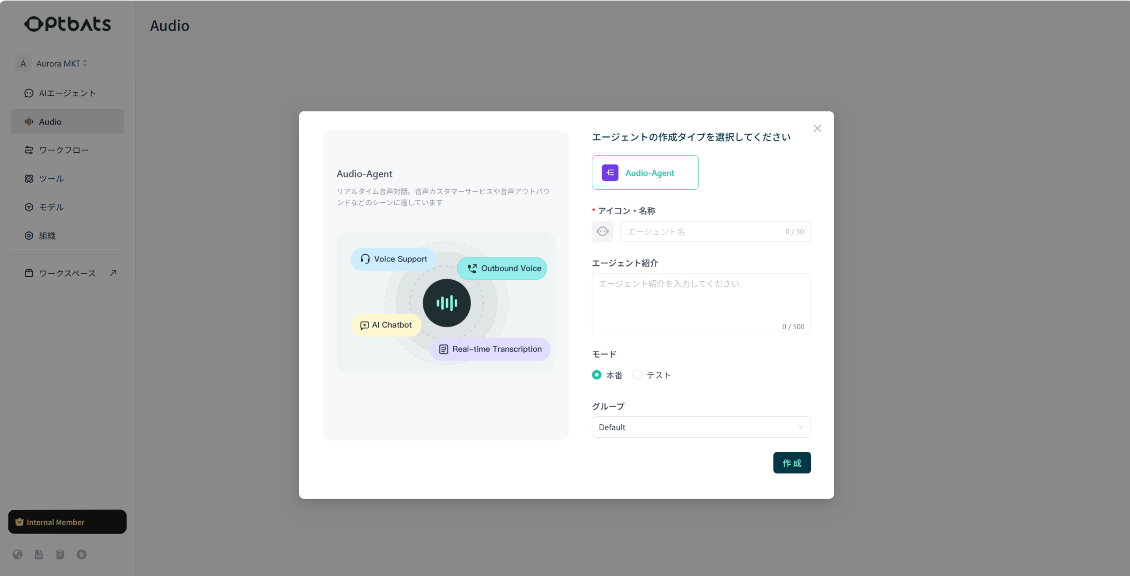Click the モデル cube icon
The image size is (1130, 576).
click(x=29, y=207)
